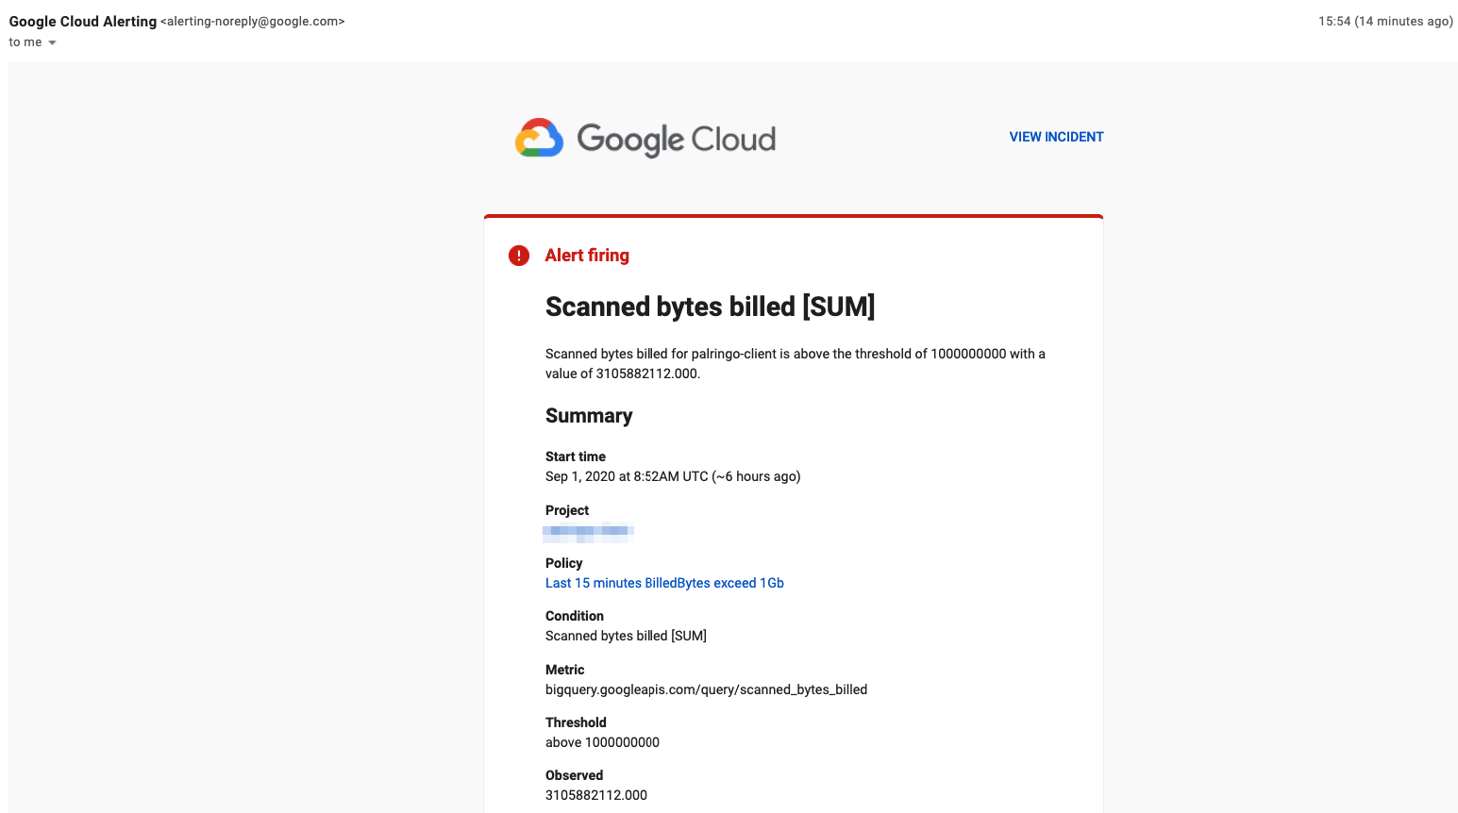
Task: Click the alerting-noreply@google.com sender address
Action: [253, 22]
